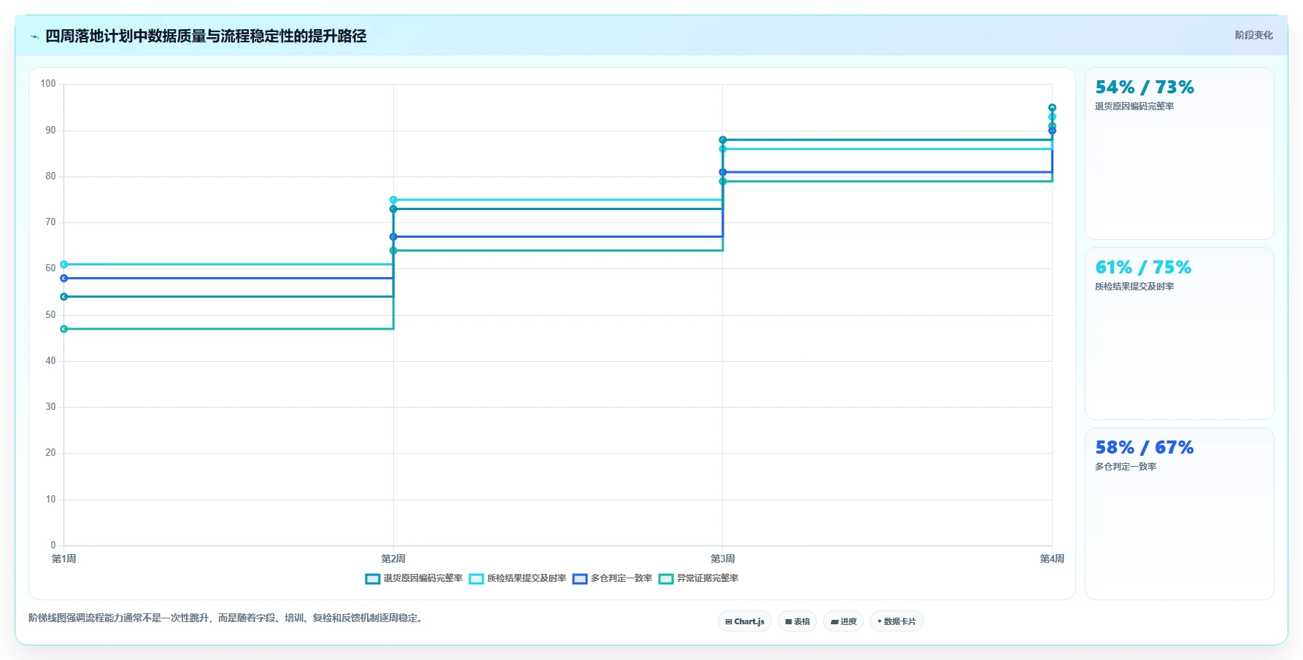This screenshot has width=1303, height=660.
Task: Click the 第1周 data point at value 47
Action: 64,329
